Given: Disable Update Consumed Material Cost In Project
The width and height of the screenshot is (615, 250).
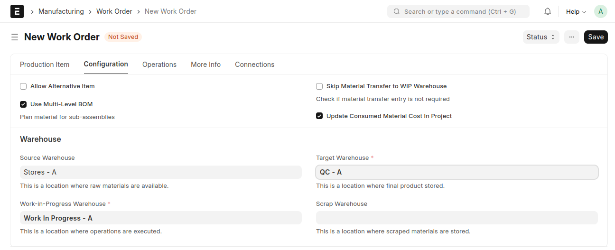Looking at the screenshot, I should click(319, 116).
